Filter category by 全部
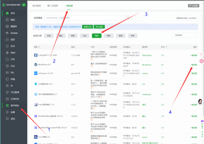Viewport: 204px width, 144px height. pos(49,36)
